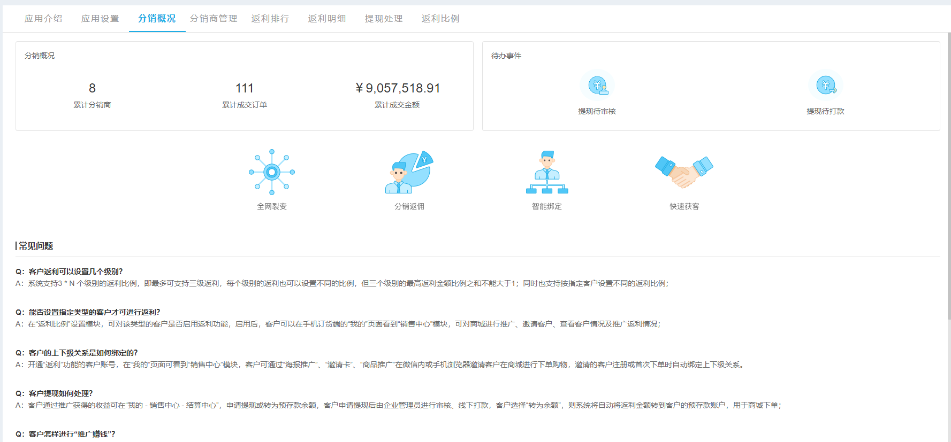This screenshot has width=951, height=442.
Task: Click the 累计成交订单 count 111
Action: (x=245, y=88)
